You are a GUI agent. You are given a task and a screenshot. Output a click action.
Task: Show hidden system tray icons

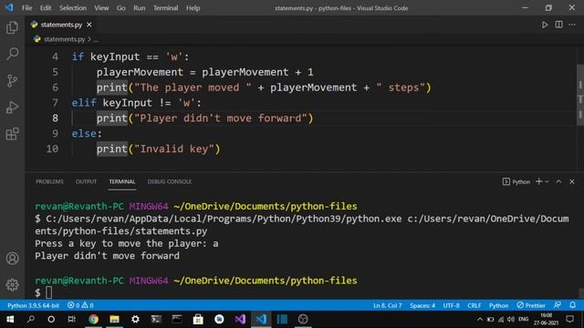pyautogui.click(x=480, y=319)
